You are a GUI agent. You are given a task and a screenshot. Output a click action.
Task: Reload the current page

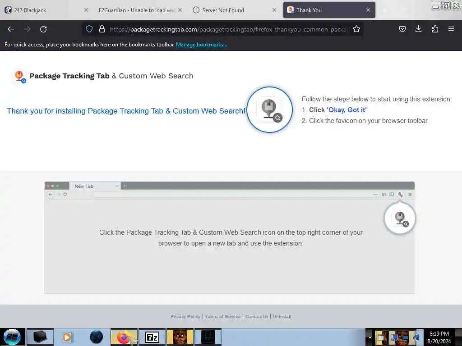43,29
